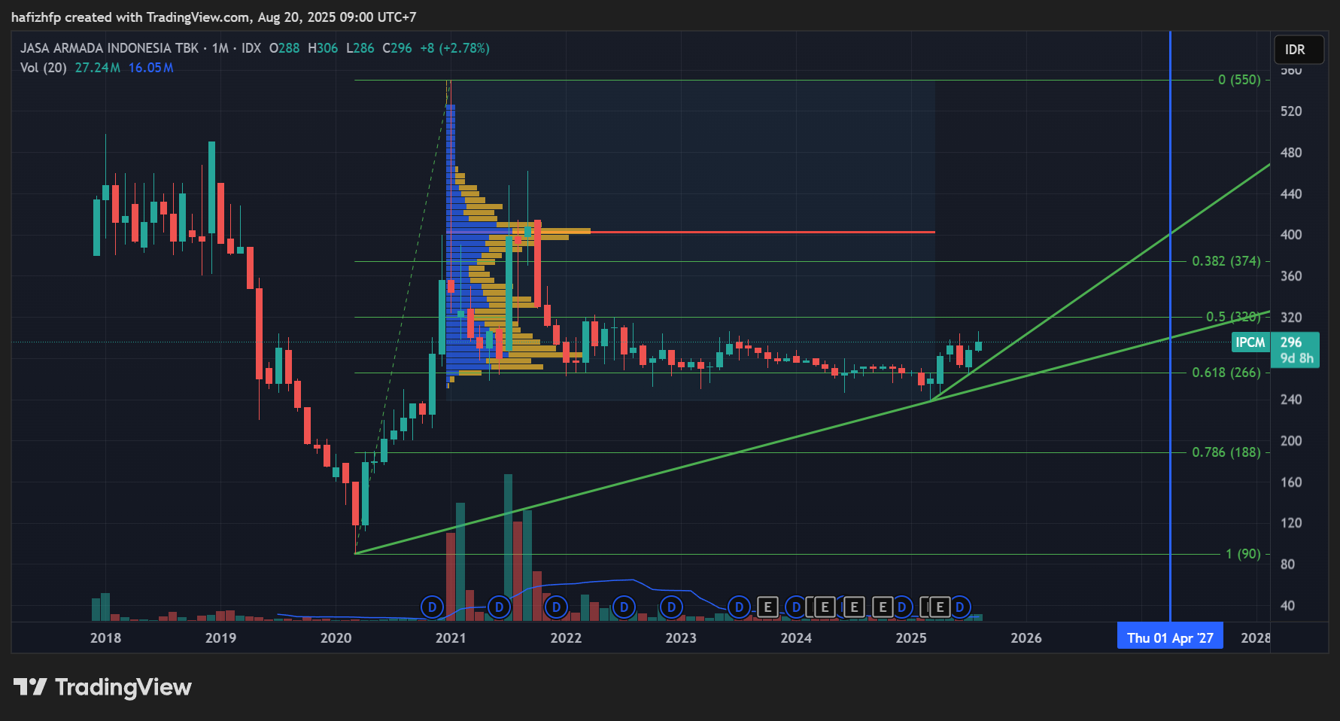Click the +8 (+2.78%) change value
The image size is (1340, 721).
454,48
